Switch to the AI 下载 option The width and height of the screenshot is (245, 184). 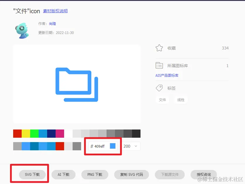coord(63,174)
